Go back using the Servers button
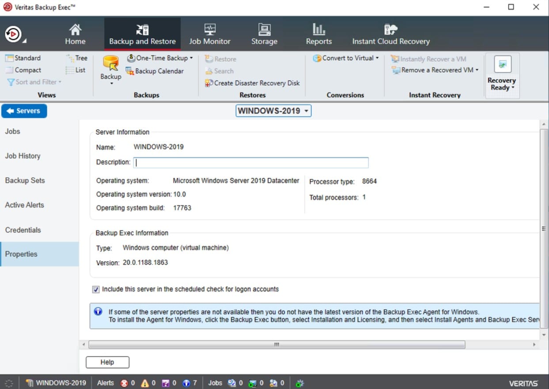 click(24, 111)
